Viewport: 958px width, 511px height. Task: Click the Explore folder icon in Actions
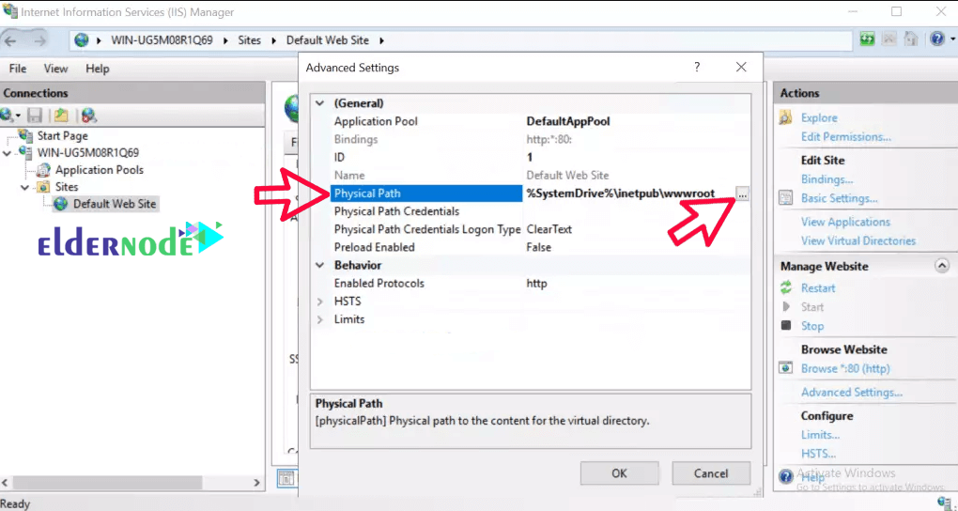pos(786,117)
